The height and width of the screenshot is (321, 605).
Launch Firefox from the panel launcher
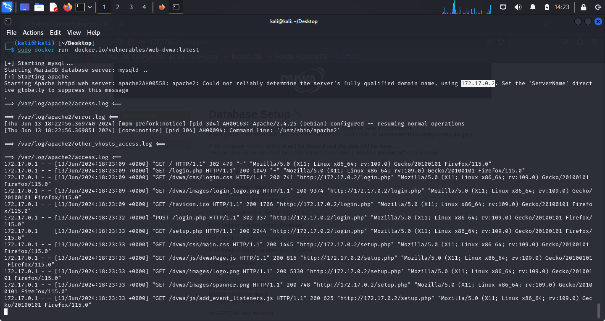click(x=68, y=7)
